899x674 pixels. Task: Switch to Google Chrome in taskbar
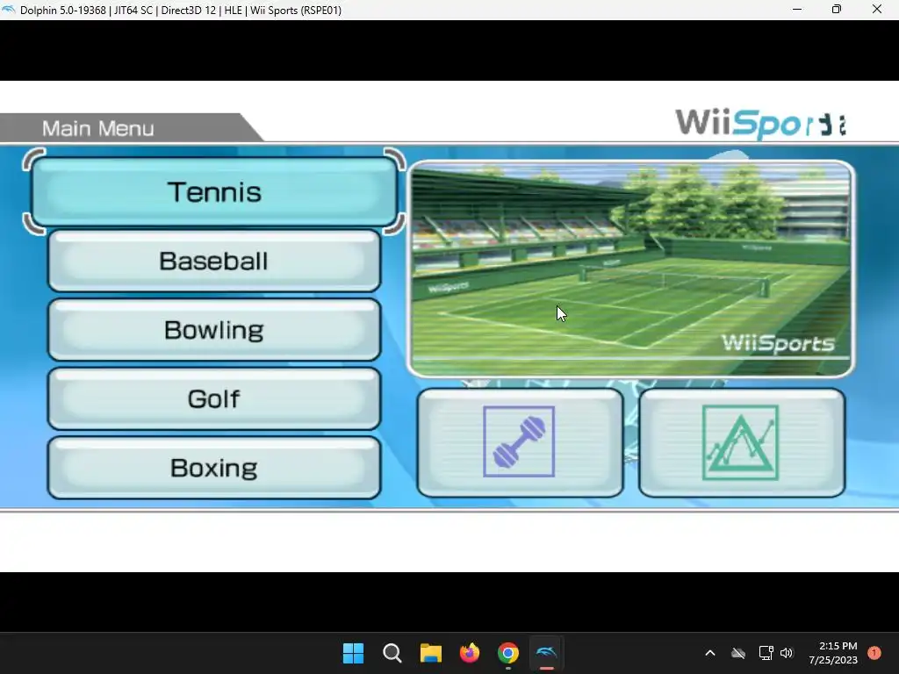point(508,653)
